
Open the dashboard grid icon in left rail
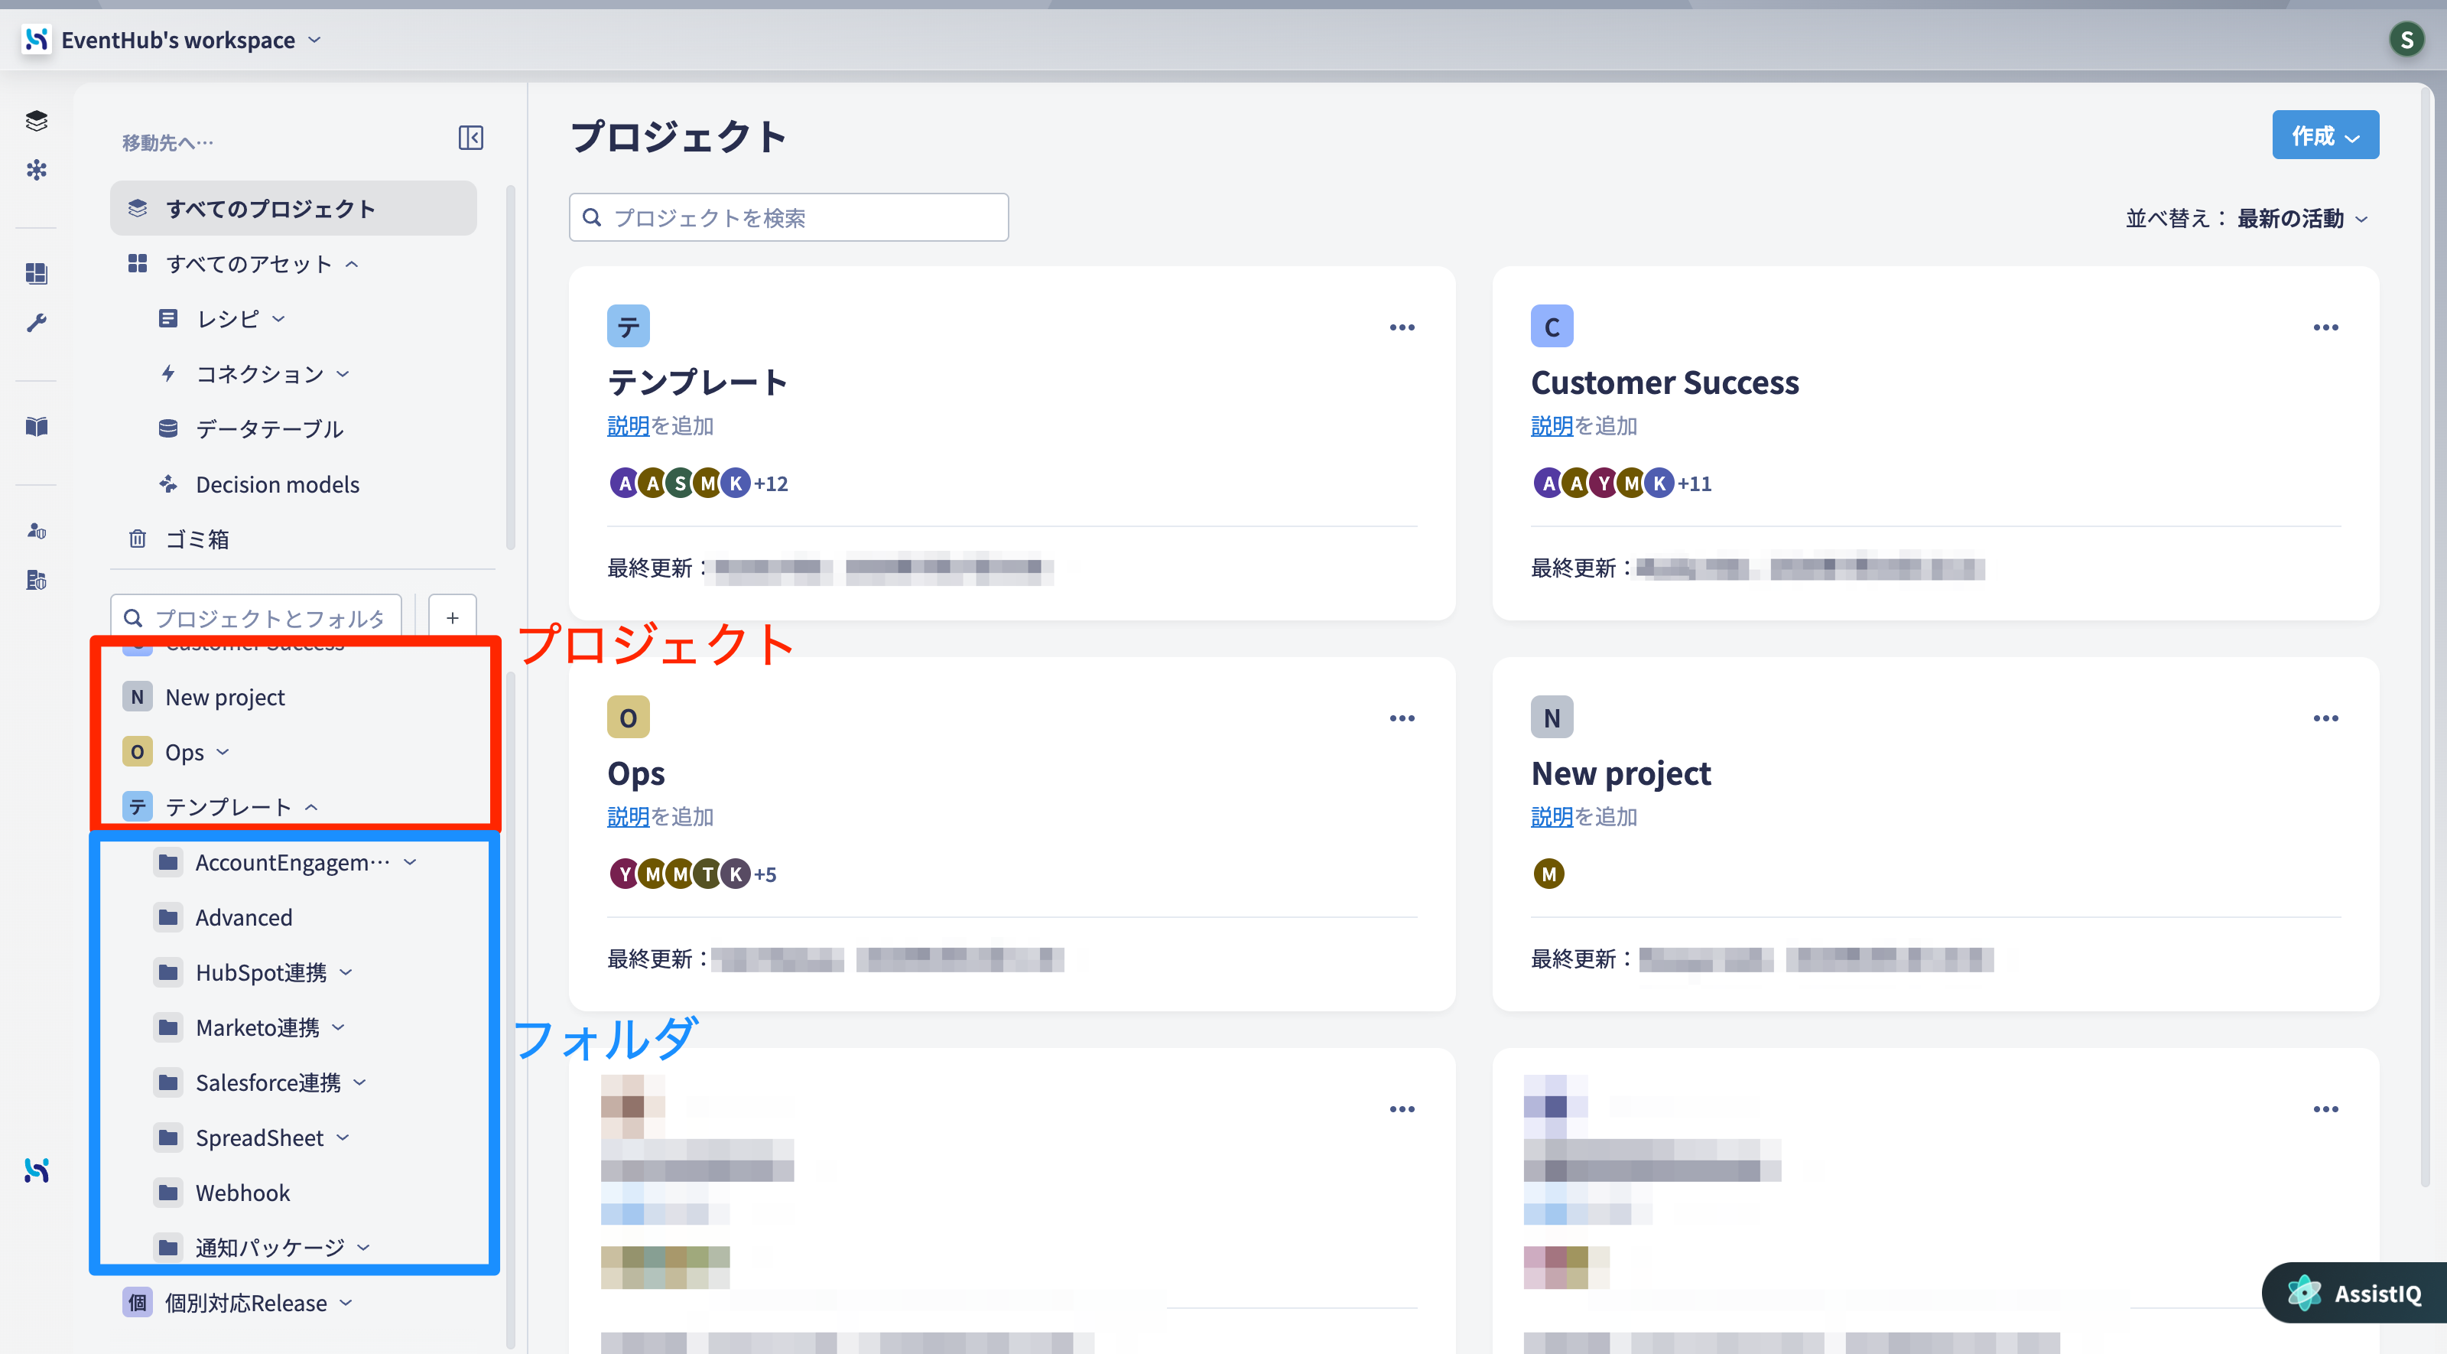click(x=36, y=274)
